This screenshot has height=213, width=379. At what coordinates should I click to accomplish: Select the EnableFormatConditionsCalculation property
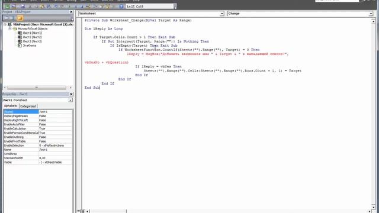point(38,133)
